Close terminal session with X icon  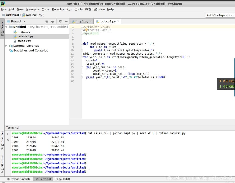tap(8, 140)
